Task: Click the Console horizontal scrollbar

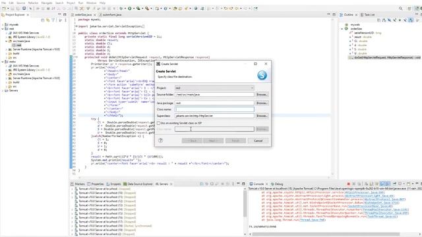Action: [x=326, y=234]
